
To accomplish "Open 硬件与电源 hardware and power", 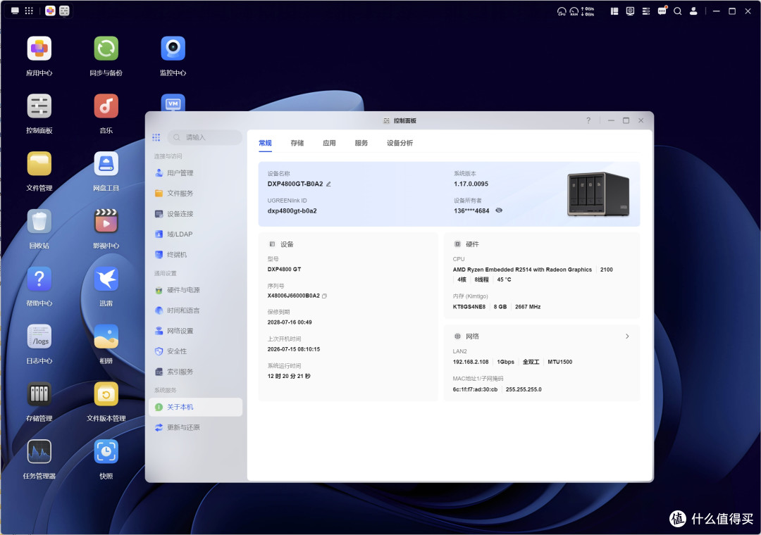I will tap(196, 290).
